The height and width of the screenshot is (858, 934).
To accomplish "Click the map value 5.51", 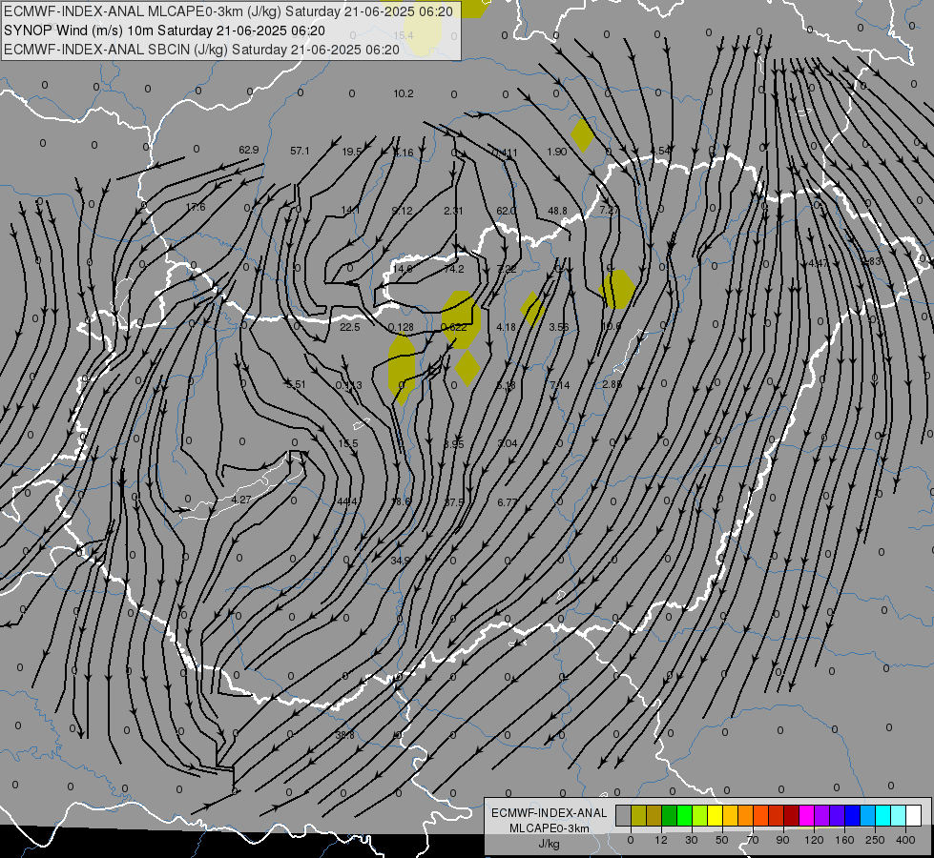I will coord(296,384).
